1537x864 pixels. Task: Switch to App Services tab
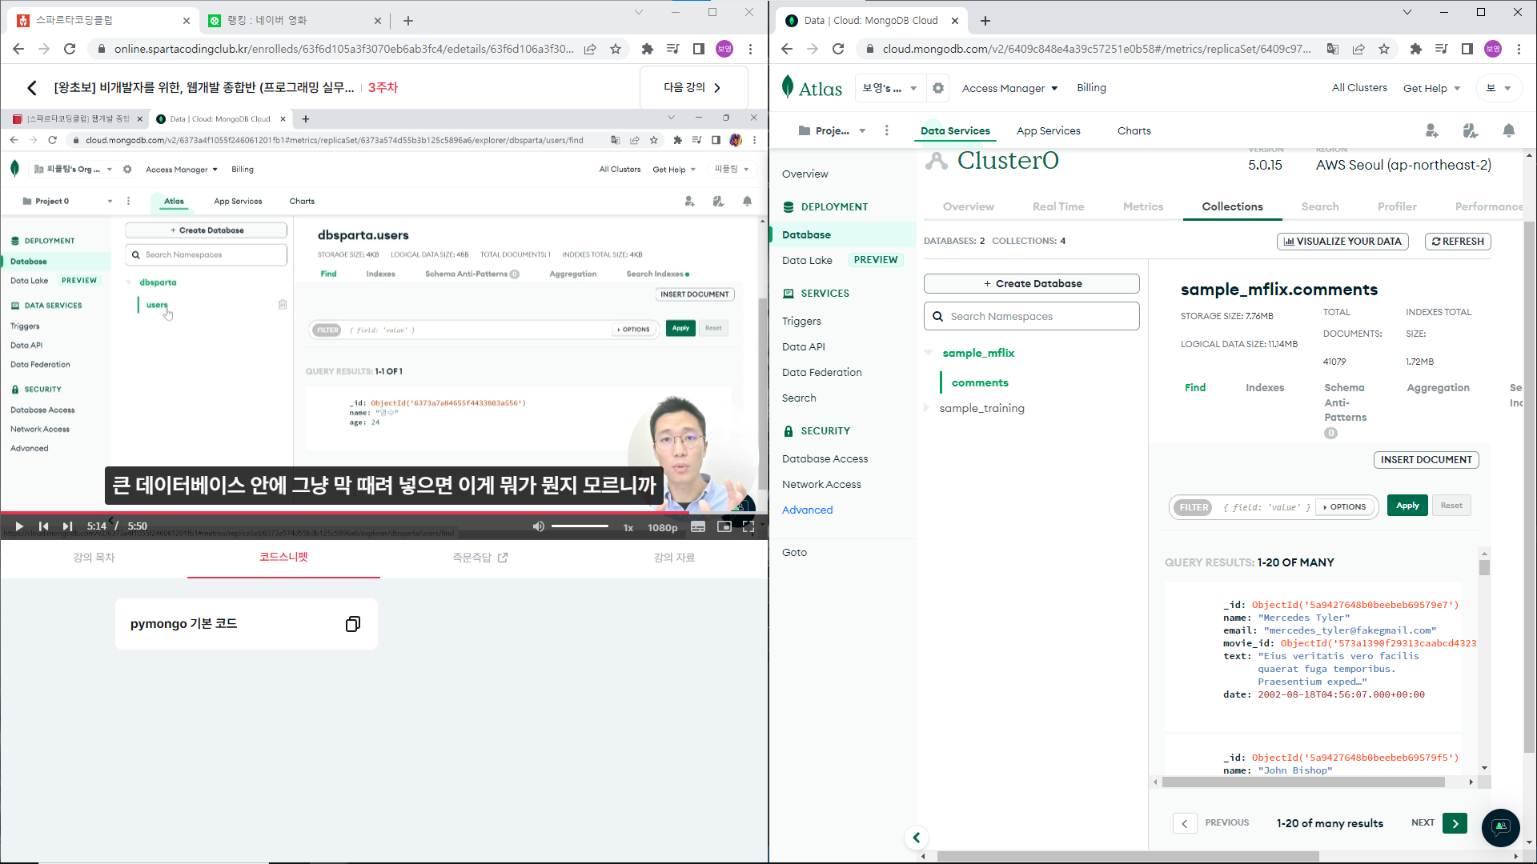pyautogui.click(x=1048, y=130)
